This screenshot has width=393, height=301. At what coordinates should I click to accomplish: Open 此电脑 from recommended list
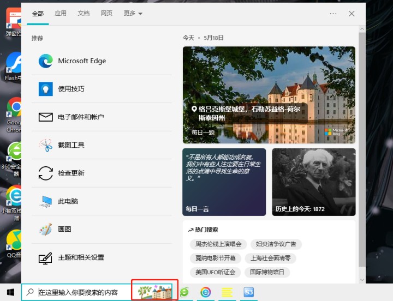coord(68,201)
